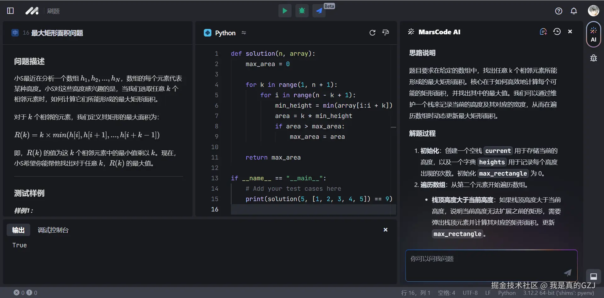This screenshot has height=298, width=604.
Task: Select the AI panel icon in right sidebar
Action: click(x=593, y=34)
